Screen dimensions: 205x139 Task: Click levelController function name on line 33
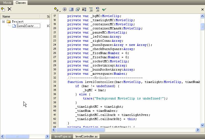click(99, 82)
